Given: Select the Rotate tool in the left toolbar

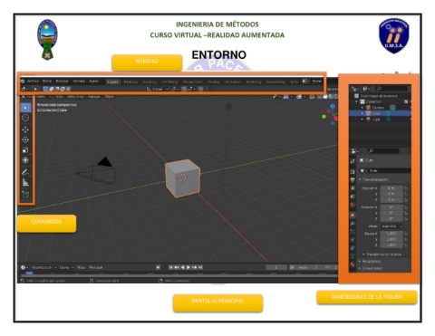Looking at the screenshot, I should (25, 139).
